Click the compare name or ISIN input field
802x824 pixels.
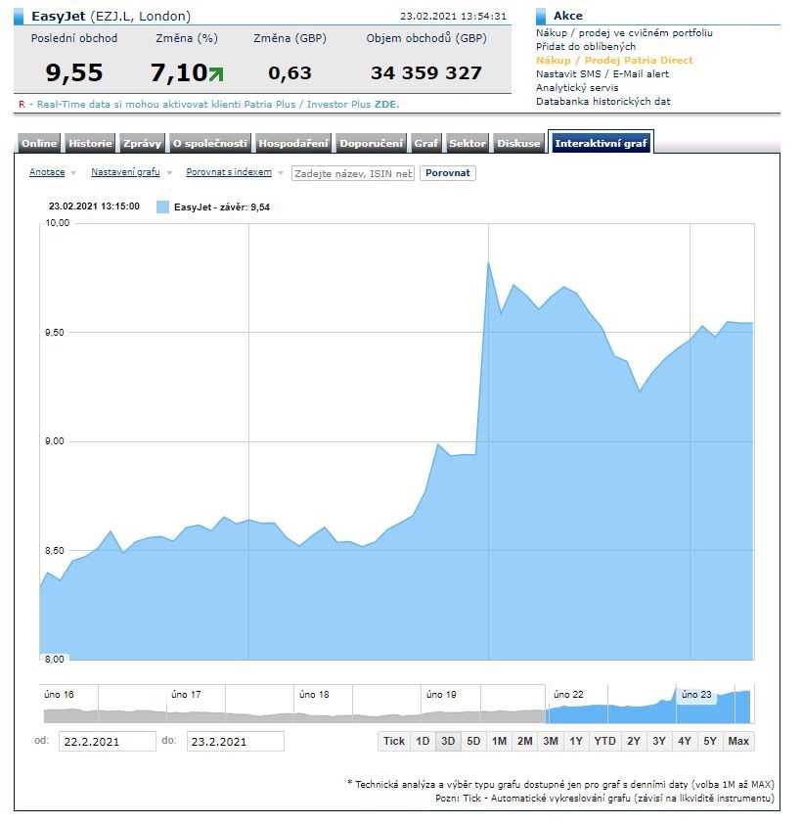click(x=353, y=173)
